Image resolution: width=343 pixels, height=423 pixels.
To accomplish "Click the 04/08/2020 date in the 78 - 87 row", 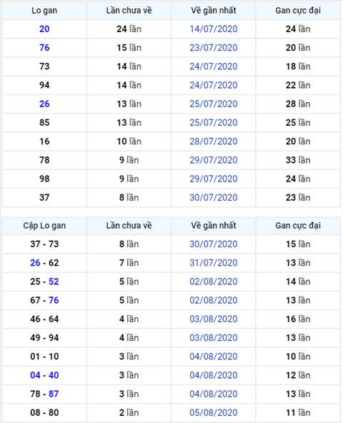I will pyautogui.click(x=213, y=394).
